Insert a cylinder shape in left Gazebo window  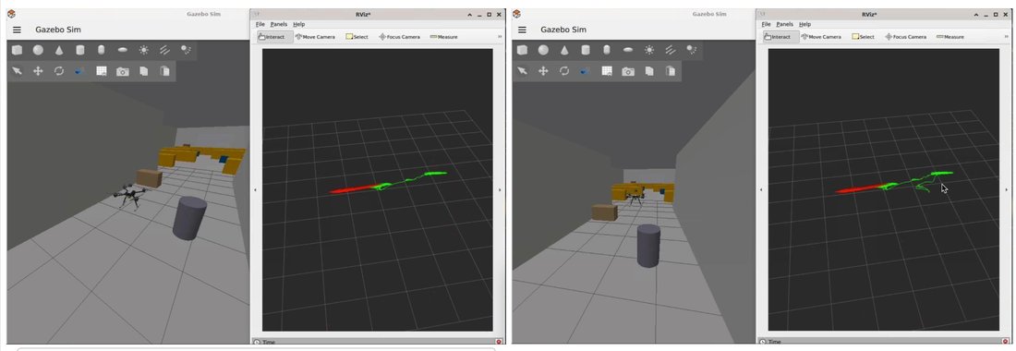coord(79,50)
